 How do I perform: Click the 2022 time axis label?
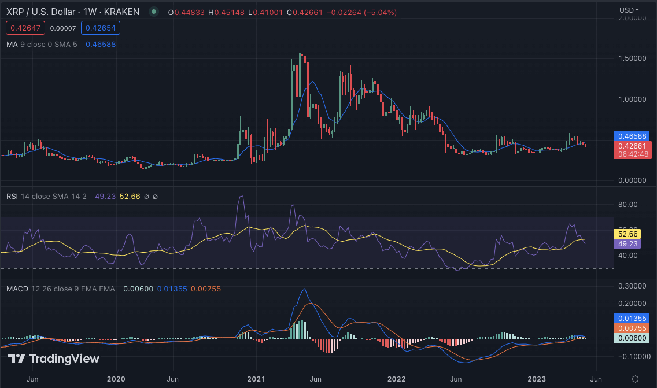click(396, 379)
